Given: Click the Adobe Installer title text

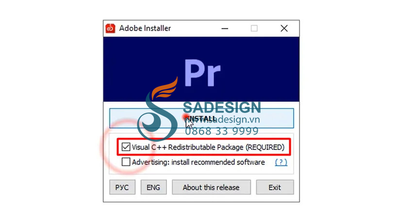Looking at the screenshot, I should (x=145, y=28).
